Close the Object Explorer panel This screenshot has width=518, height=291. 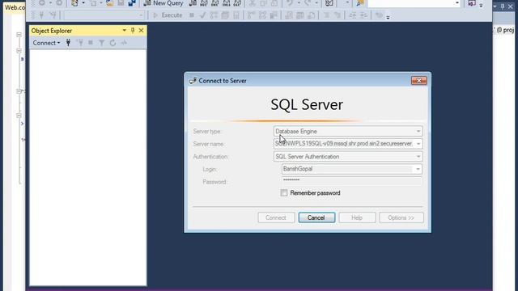[x=142, y=31]
